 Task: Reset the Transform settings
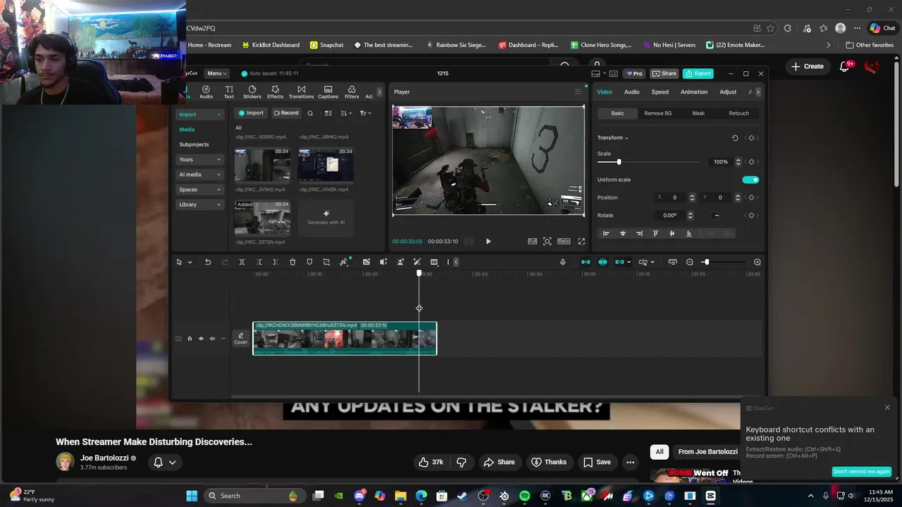click(x=735, y=138)
